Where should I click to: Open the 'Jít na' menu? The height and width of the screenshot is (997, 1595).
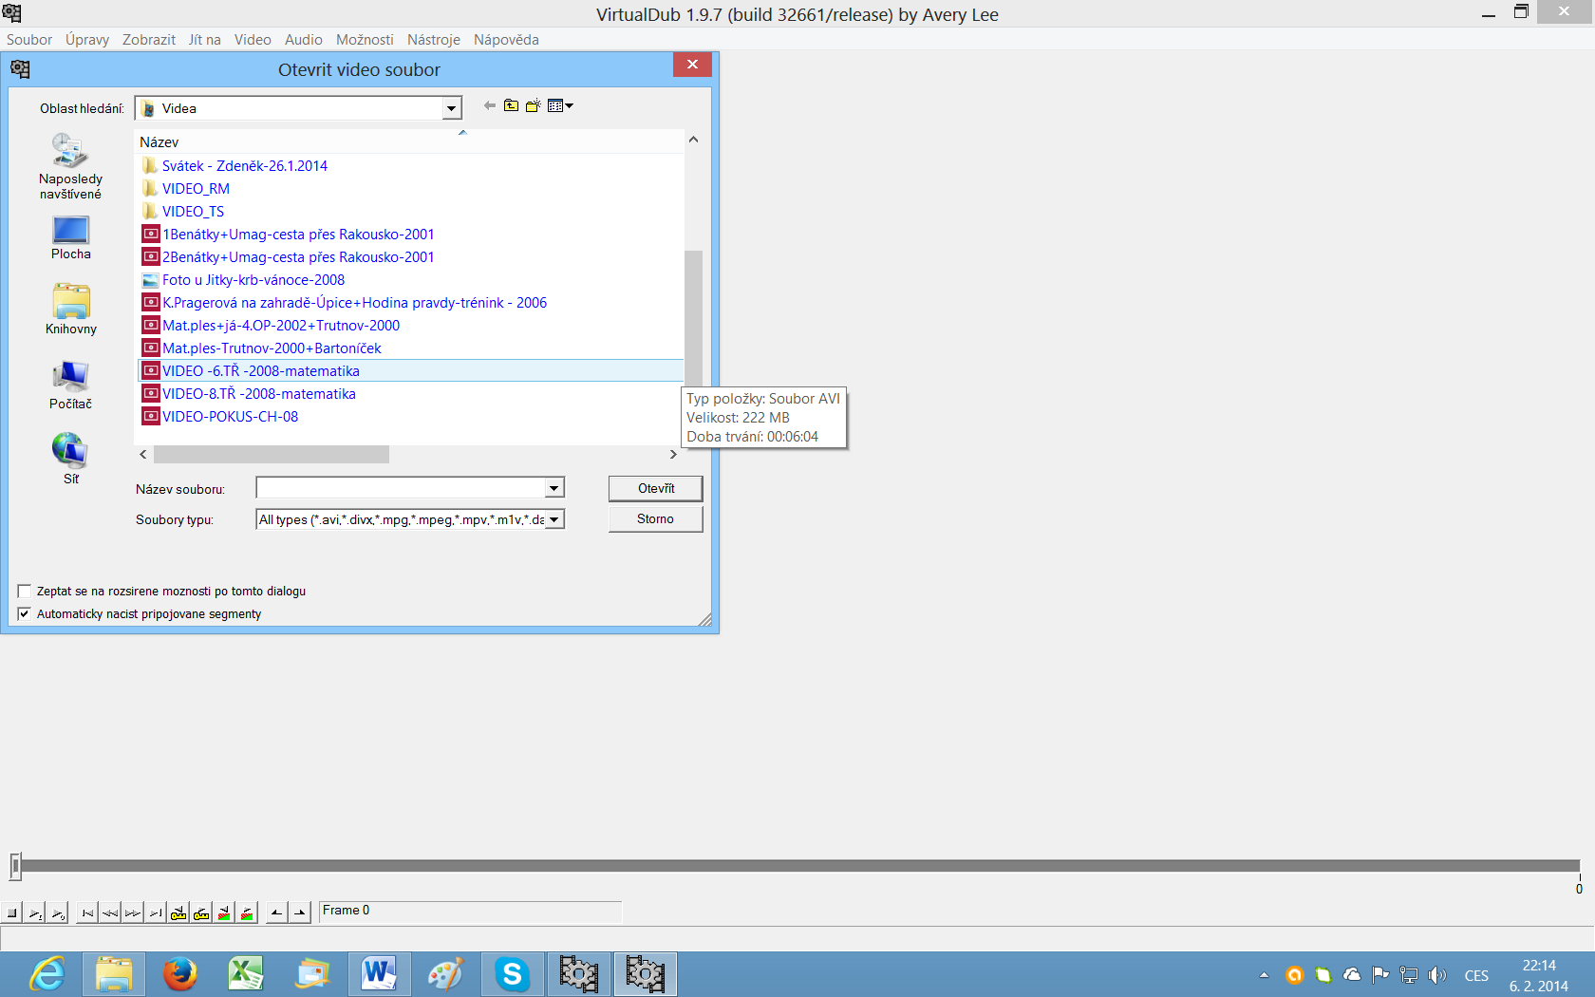tap(205, 40)
